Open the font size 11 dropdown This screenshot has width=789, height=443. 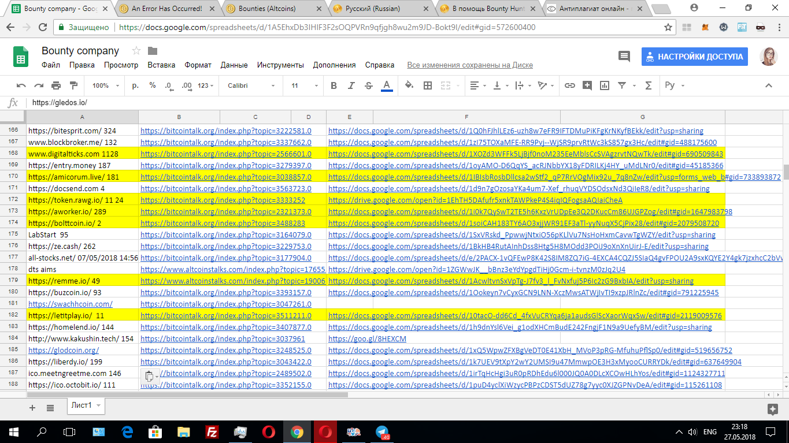coord(303,85)
